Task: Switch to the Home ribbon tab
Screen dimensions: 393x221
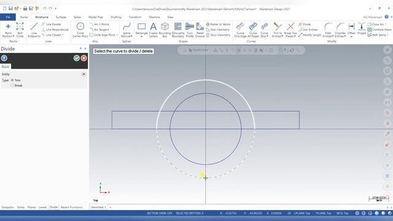Action: (x=24, y=17)
